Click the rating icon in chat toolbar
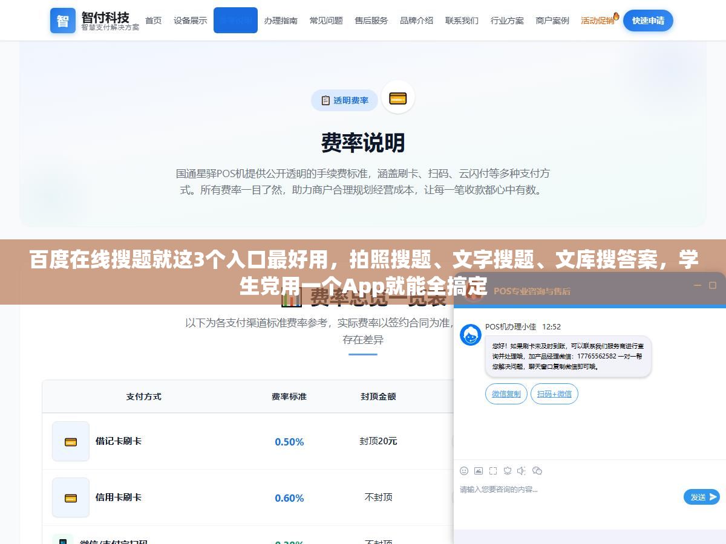The width and height of the screenshot is (726, 544). pos(508,470)
